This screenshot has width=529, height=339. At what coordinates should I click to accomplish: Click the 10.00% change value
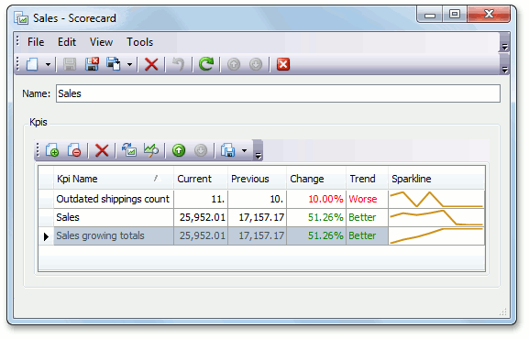tap(325, 199)
